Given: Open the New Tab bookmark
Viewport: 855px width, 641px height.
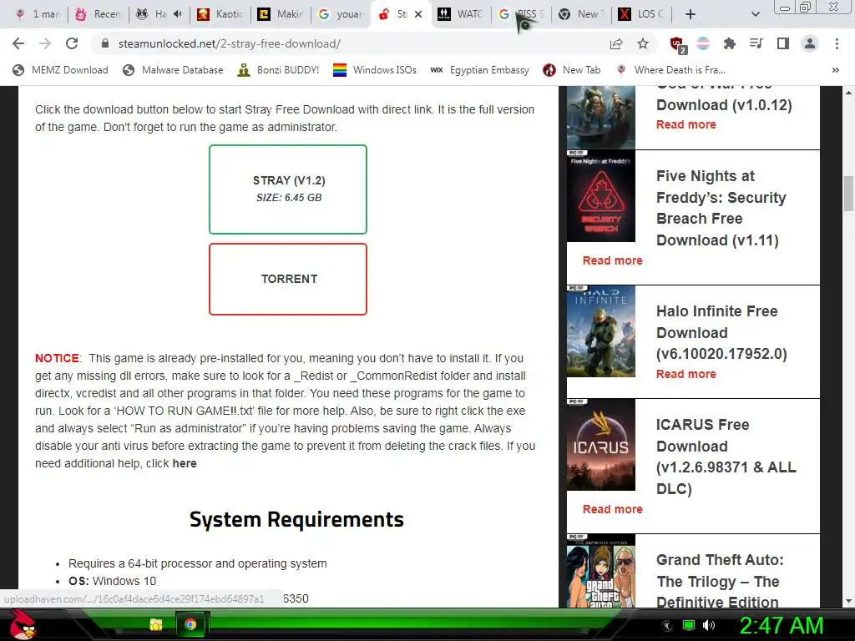Looking at the screenshot, I should coord(572,70).
